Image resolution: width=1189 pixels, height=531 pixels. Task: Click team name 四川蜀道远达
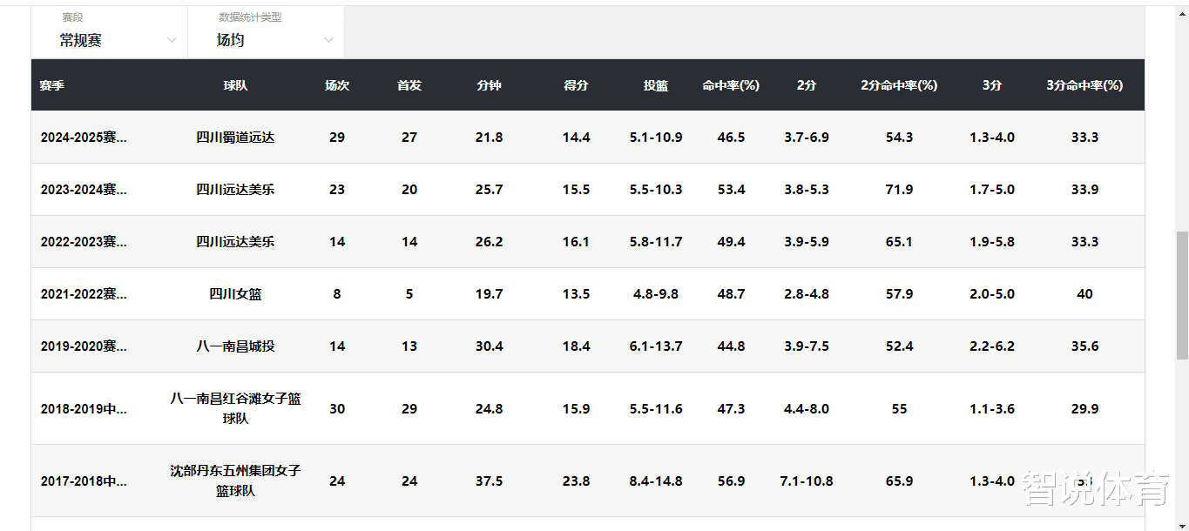tap(235, 138)
